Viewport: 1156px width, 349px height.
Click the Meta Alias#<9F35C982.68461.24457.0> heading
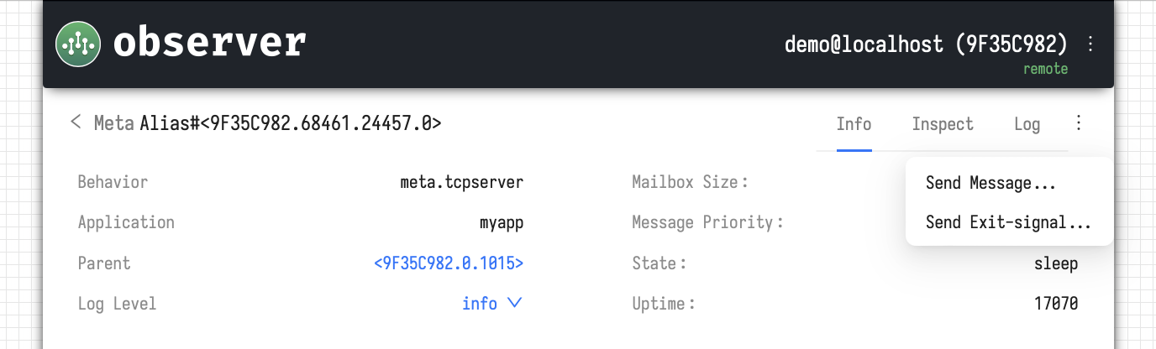tap(267, 123)
